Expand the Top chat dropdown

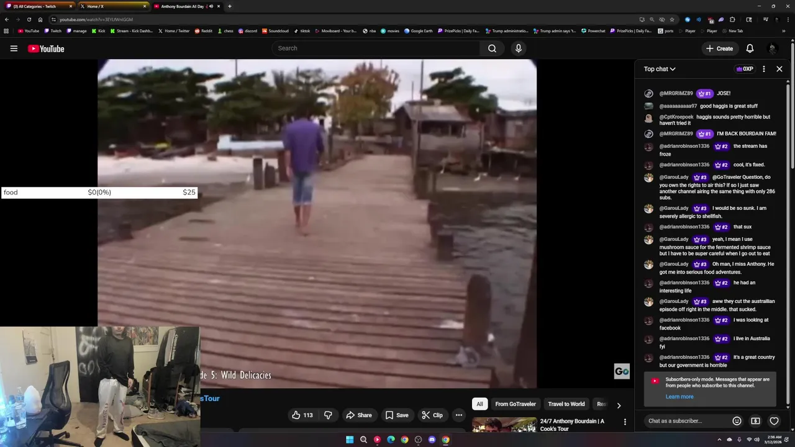tap(659, 69)
